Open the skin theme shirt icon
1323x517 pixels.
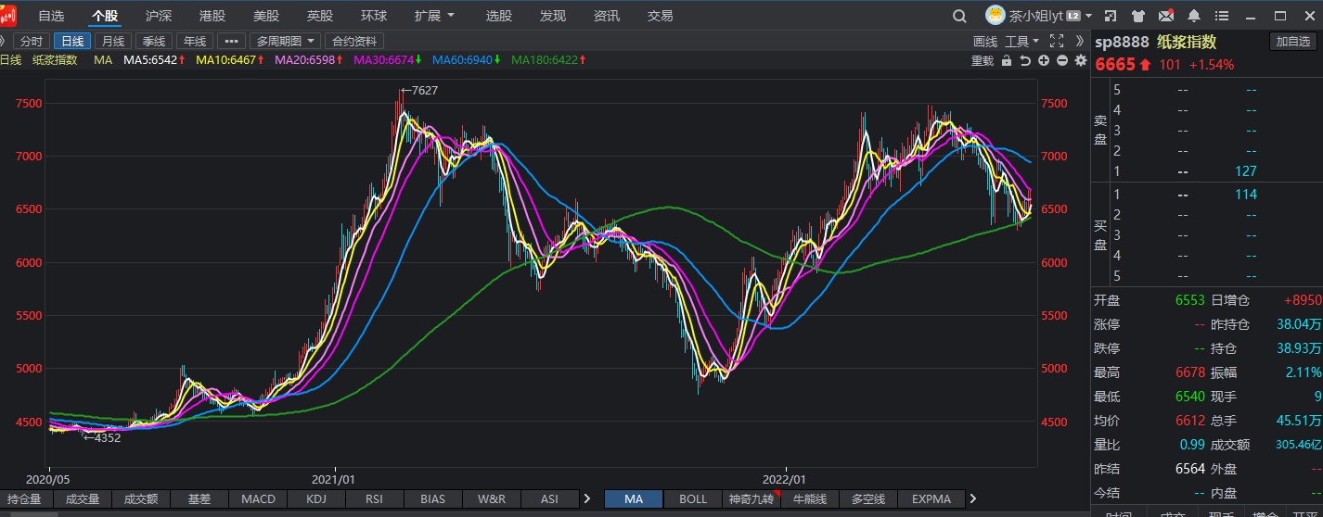pyautogui.click(x=1138, y=16)
